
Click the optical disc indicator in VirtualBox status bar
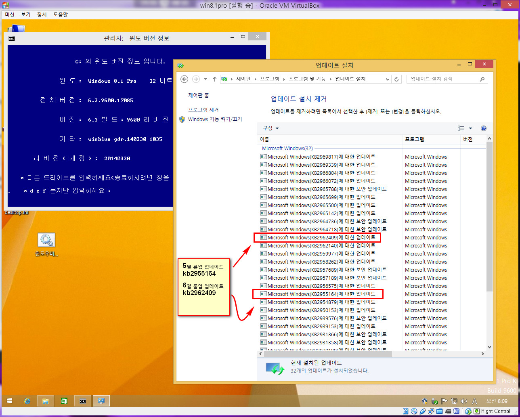click(414, 411)
